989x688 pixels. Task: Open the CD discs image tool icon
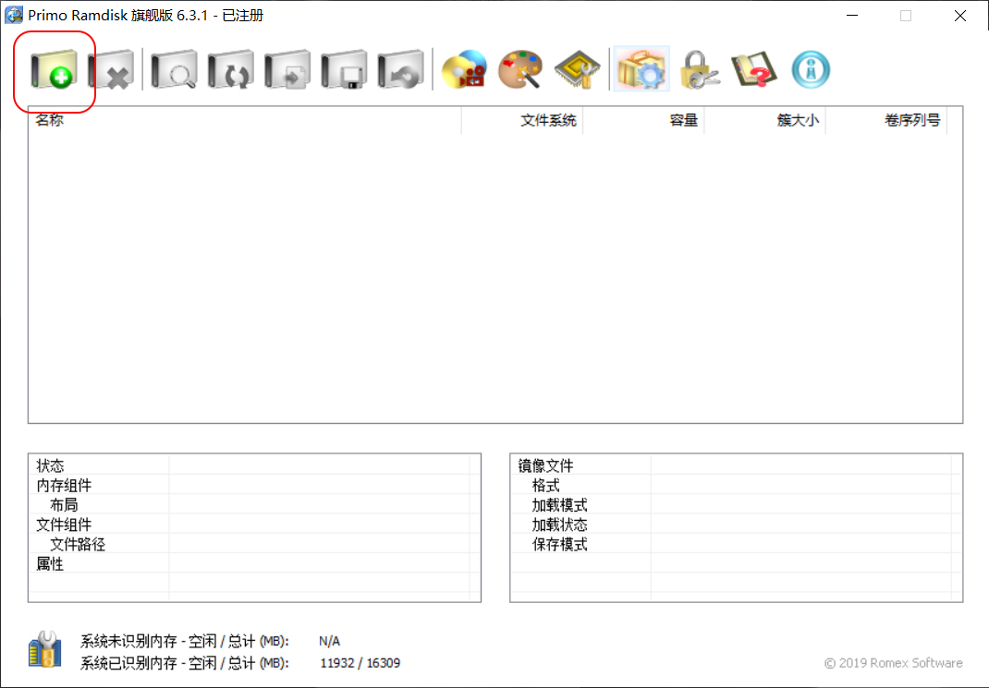tap(465, 68)
